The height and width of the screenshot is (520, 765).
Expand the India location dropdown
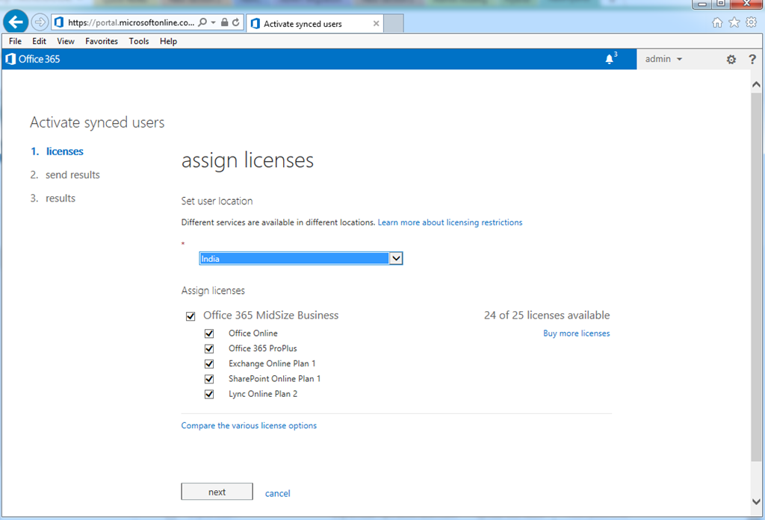(x=396, y=258)
